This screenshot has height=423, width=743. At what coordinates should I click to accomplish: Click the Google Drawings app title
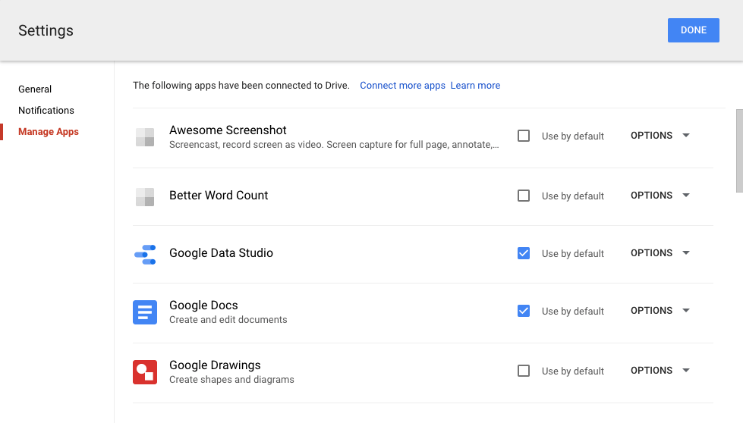click(x=215, y=365)
